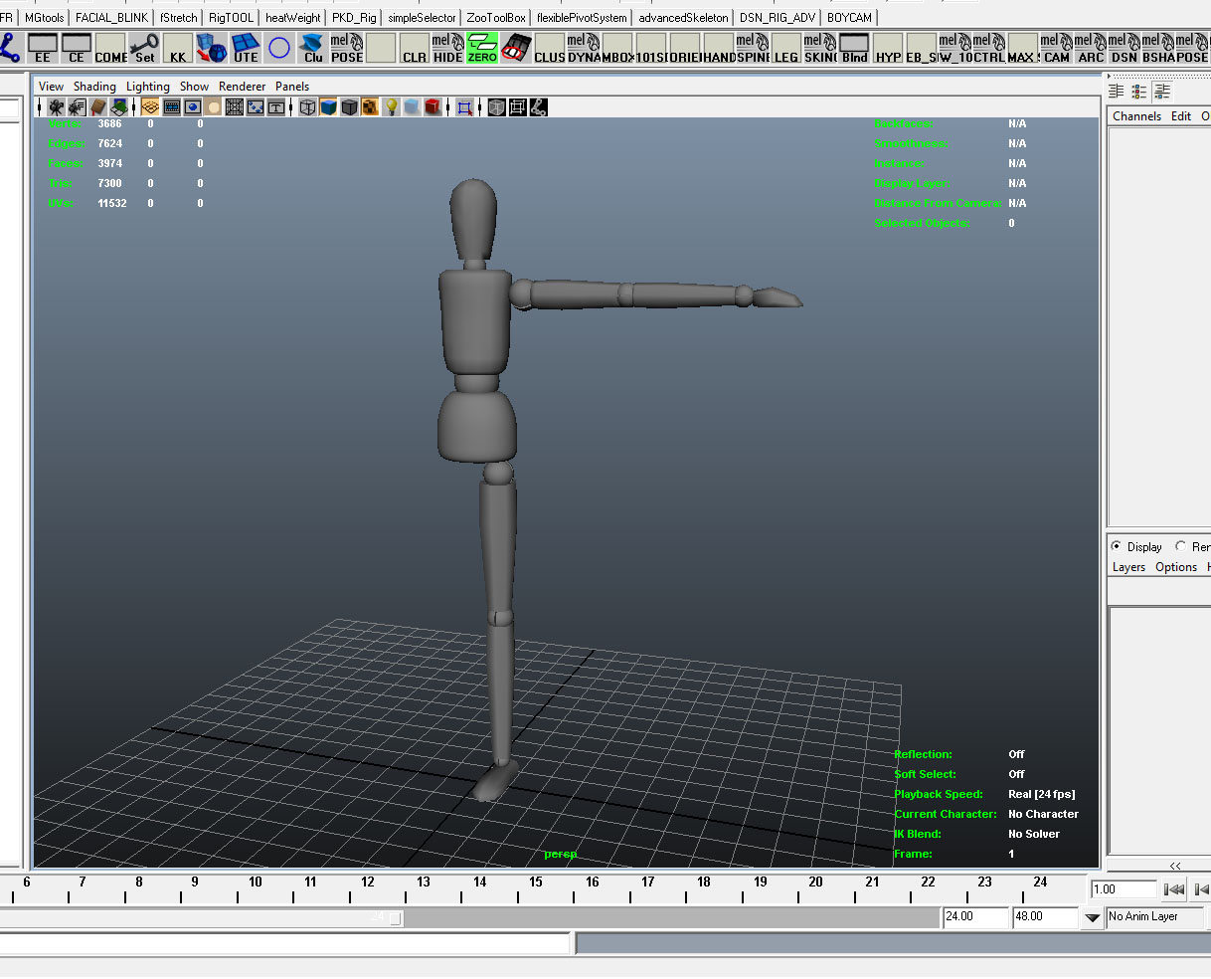Run the mel SPINE shelf script
Viewport: 1211px width, 979px height.
pyautogui.click(x=753, y=48)
